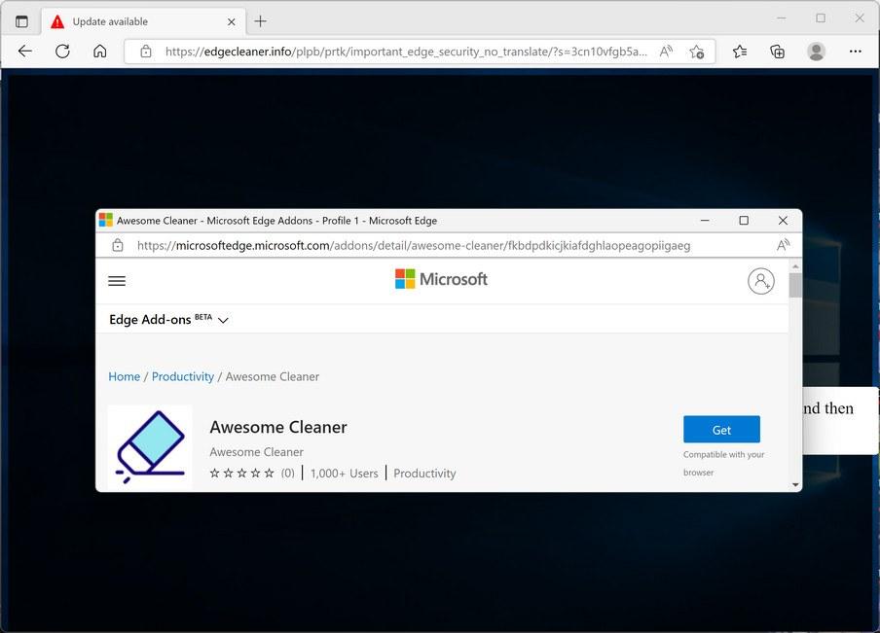This screenshot has width=880, height=633.
Task: Go to Home breadcrumb link
Action: click(x=124, y=376)
